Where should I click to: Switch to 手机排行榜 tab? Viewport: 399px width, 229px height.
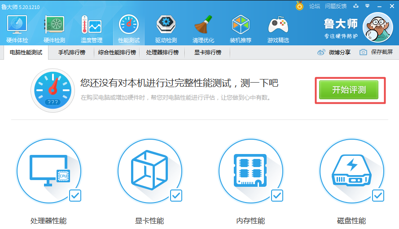click(x=71, y=53)
